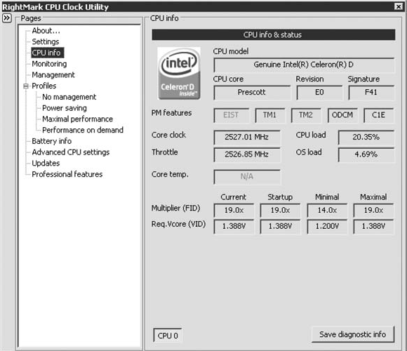Go to the Management page
The height and width of the screenshot is (351, 407).
pos(53,75)
